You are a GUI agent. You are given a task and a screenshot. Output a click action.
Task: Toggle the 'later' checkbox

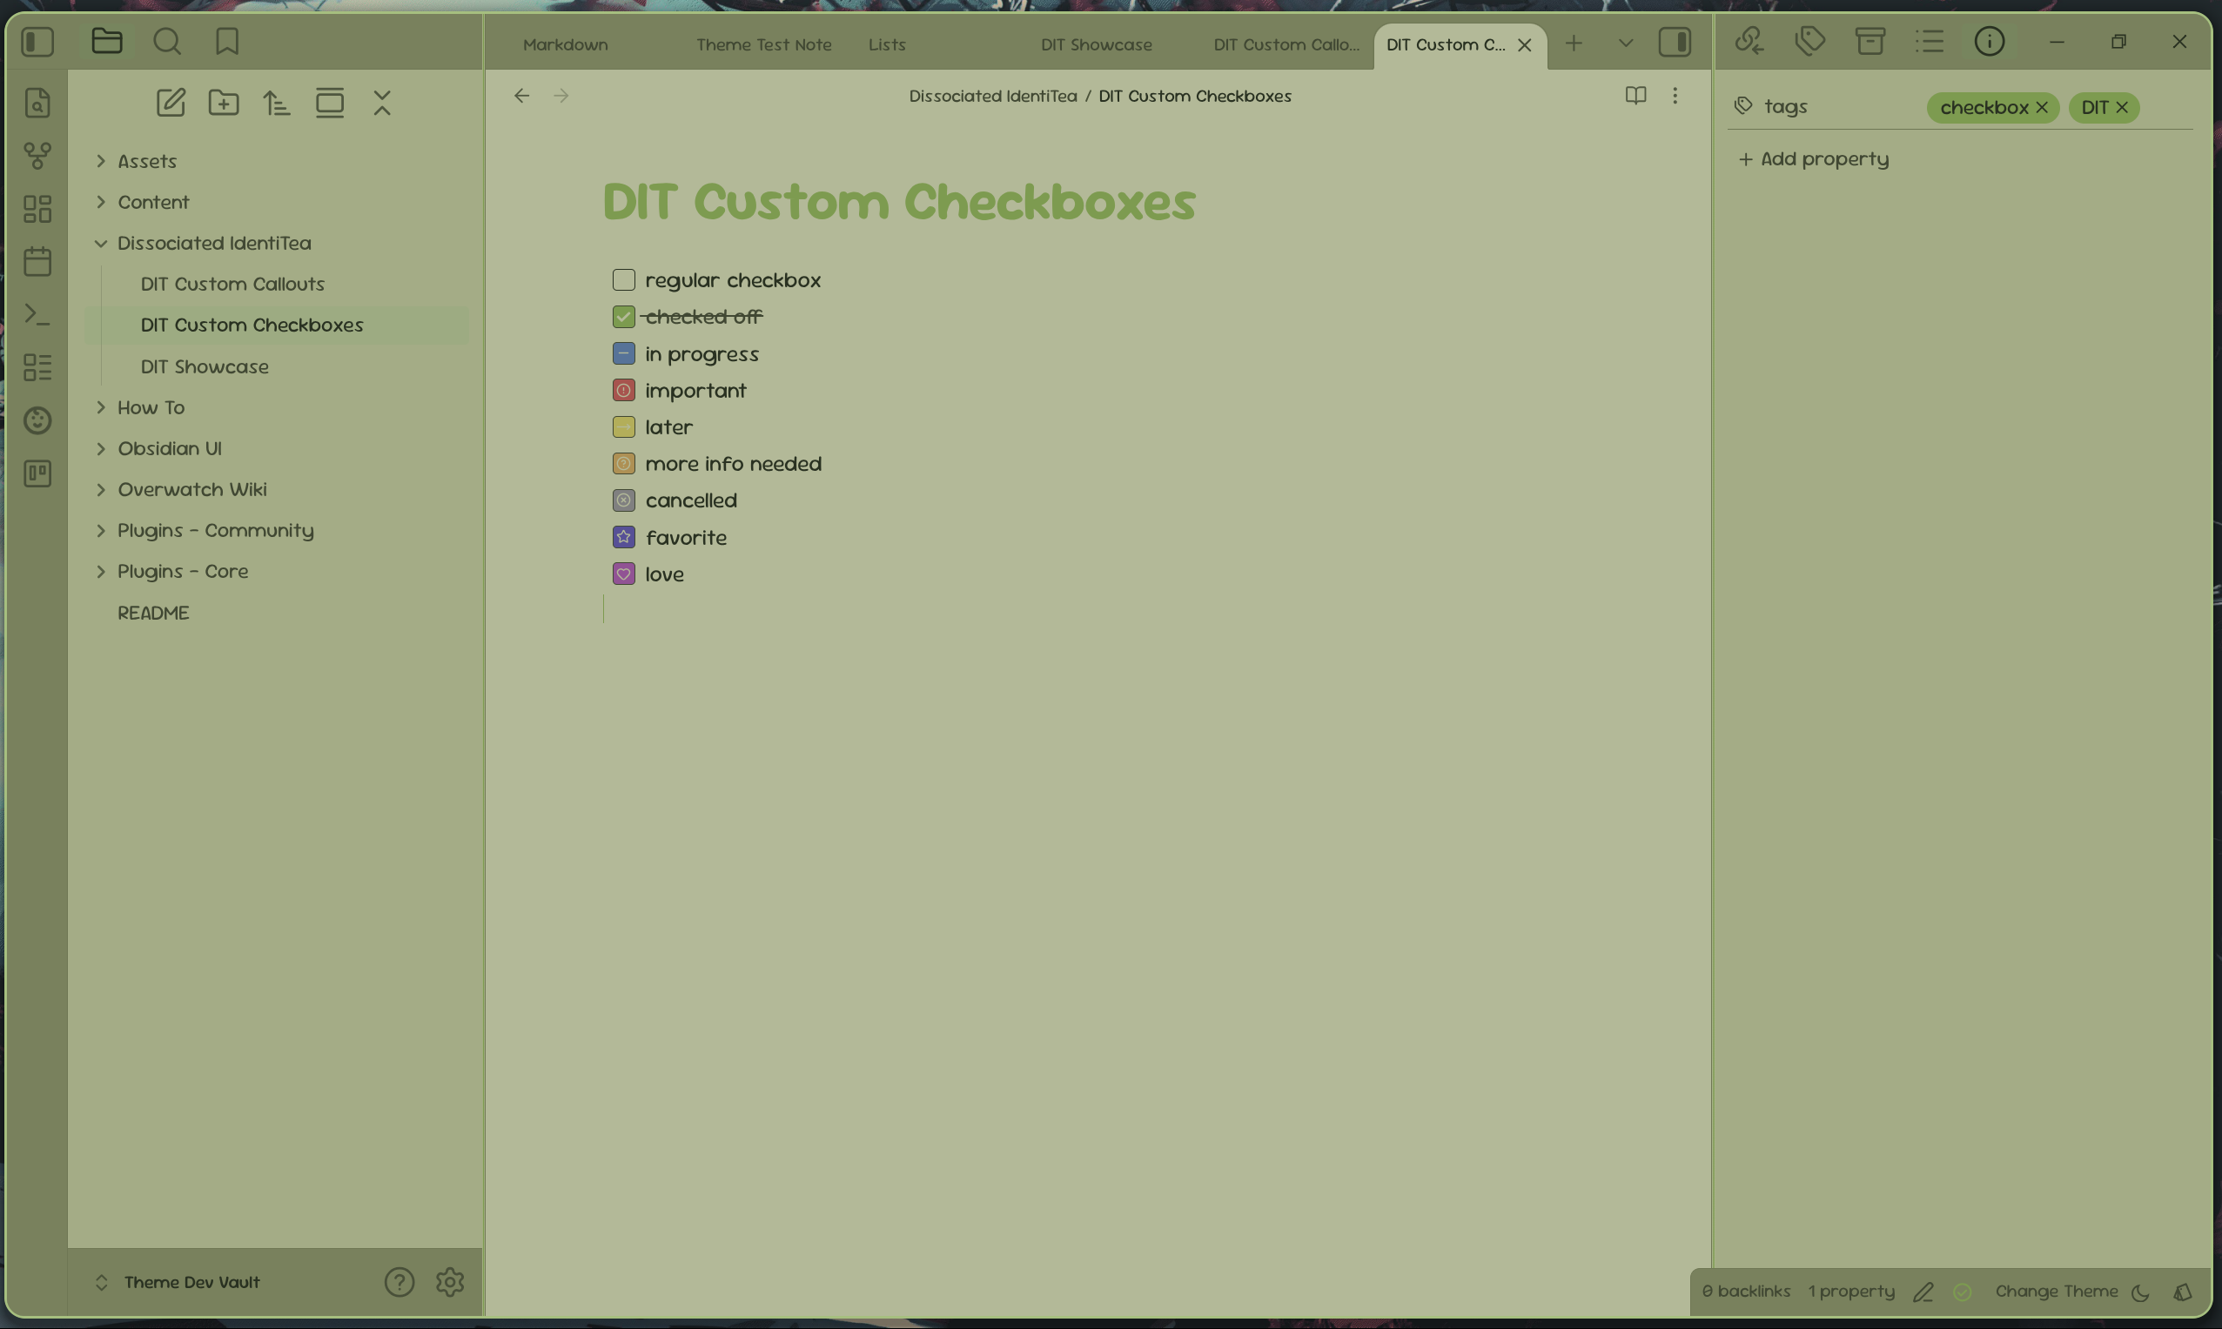coord(623,427)
